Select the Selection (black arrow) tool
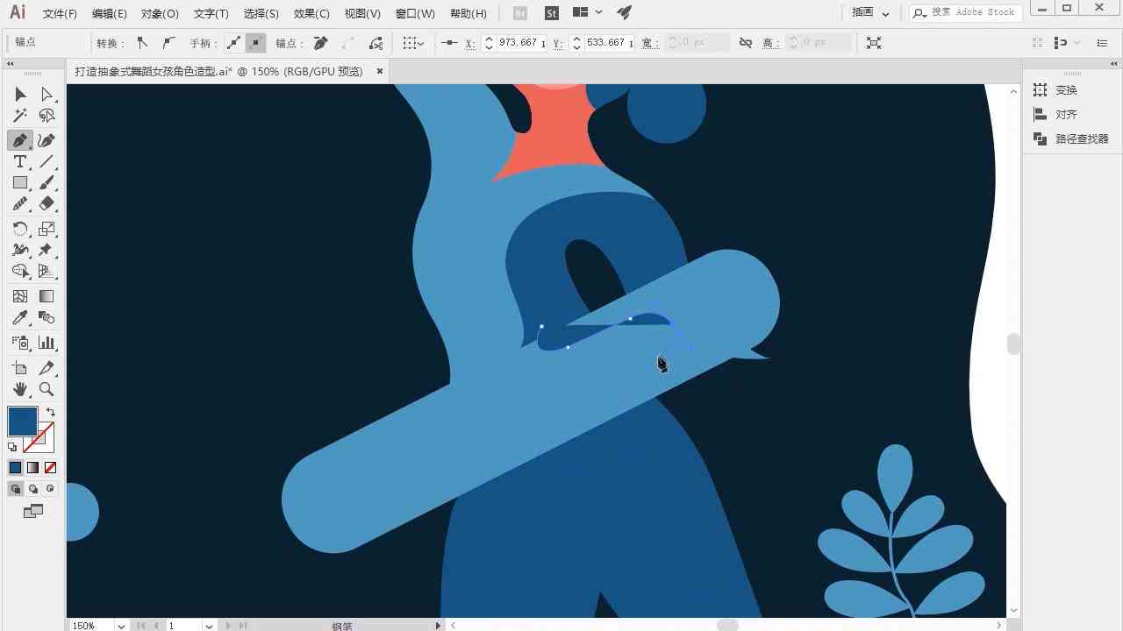The width and height of the screenshot is (1123, 631). pyautogui.click(x=20, y=94)
